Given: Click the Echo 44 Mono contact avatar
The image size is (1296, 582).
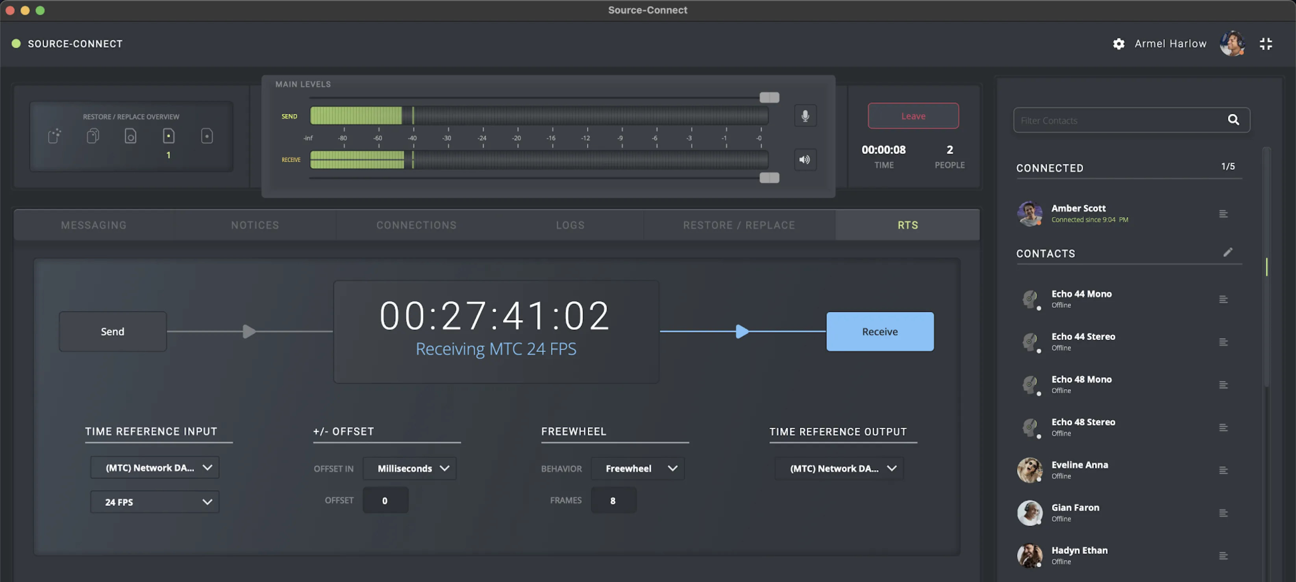Looking at the screenshot, I should click(1030, 299).
